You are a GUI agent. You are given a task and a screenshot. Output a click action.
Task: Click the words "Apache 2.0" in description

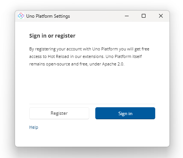pyautogui.click(x=113, y=64)
